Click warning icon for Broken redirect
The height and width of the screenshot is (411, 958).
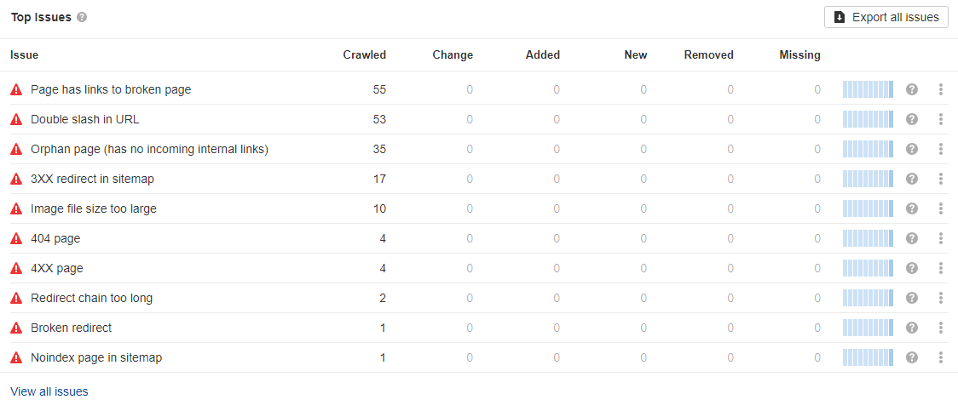16,328
